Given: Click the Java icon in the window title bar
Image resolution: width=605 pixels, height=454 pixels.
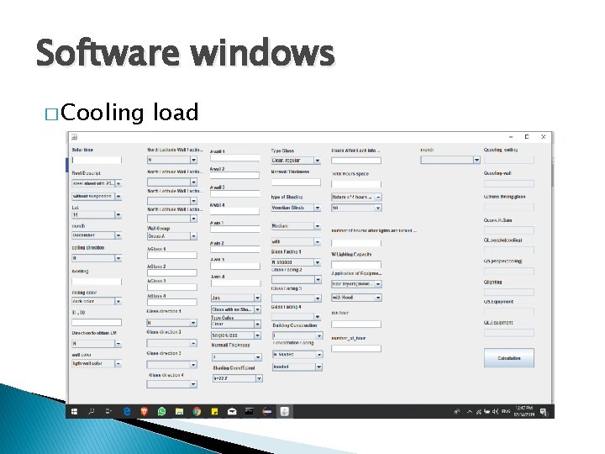Looking at the screenshot, I should 75,137.
